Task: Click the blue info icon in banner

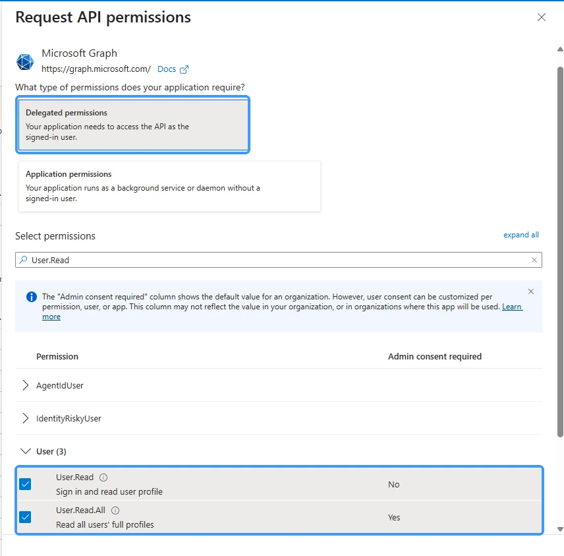Action: 32,297
